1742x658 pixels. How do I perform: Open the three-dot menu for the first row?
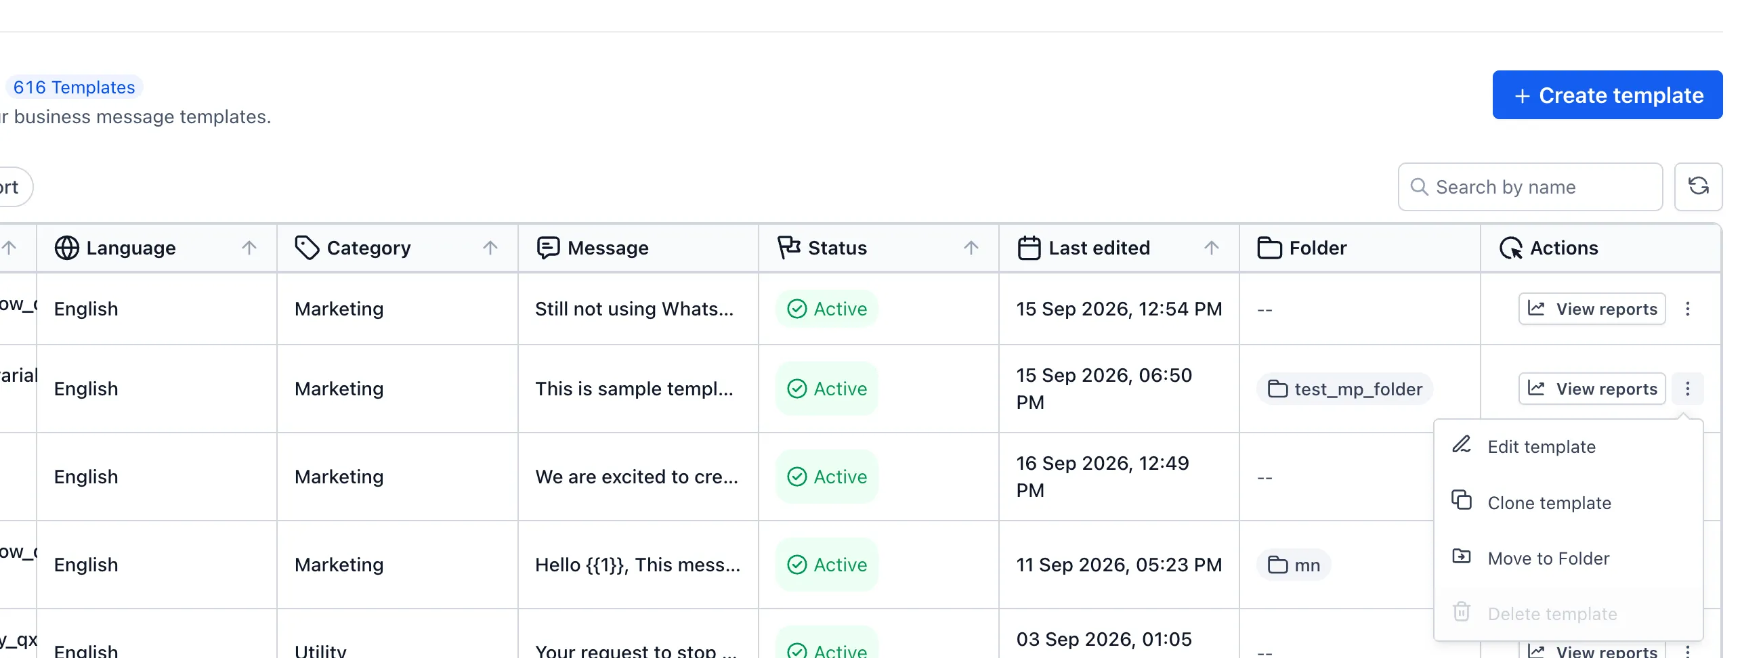1687,309
